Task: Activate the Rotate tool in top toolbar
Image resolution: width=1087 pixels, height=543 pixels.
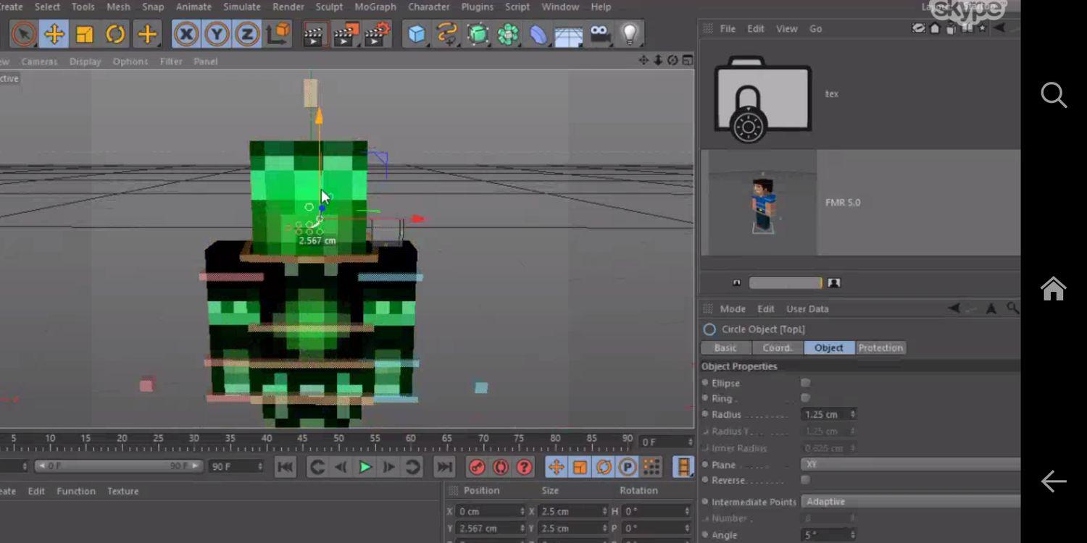Action: [115, 34]
